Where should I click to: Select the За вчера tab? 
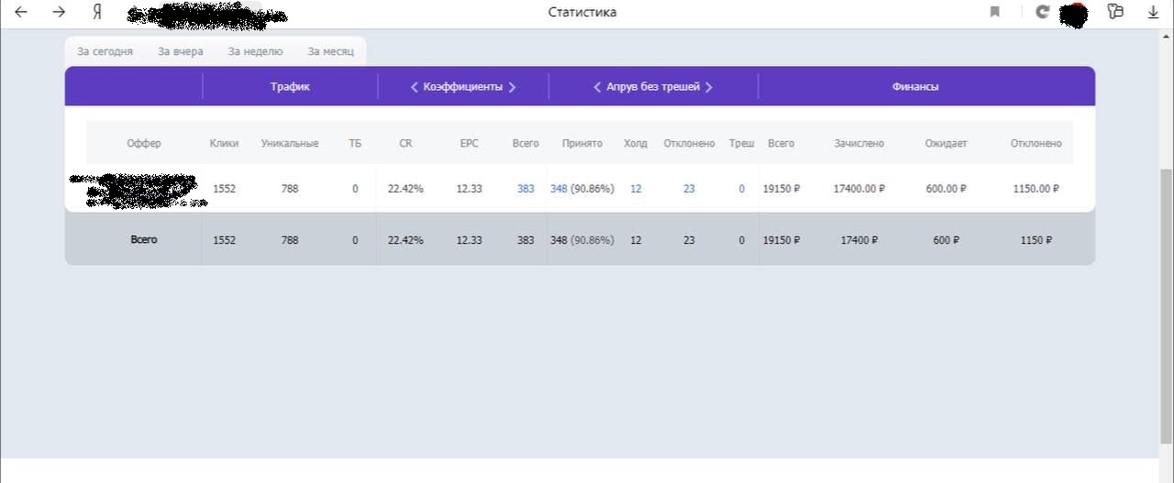pyautogui.click(x=180, y=51)
